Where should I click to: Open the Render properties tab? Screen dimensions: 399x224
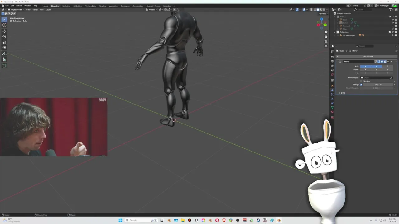(x=332, y=57)
